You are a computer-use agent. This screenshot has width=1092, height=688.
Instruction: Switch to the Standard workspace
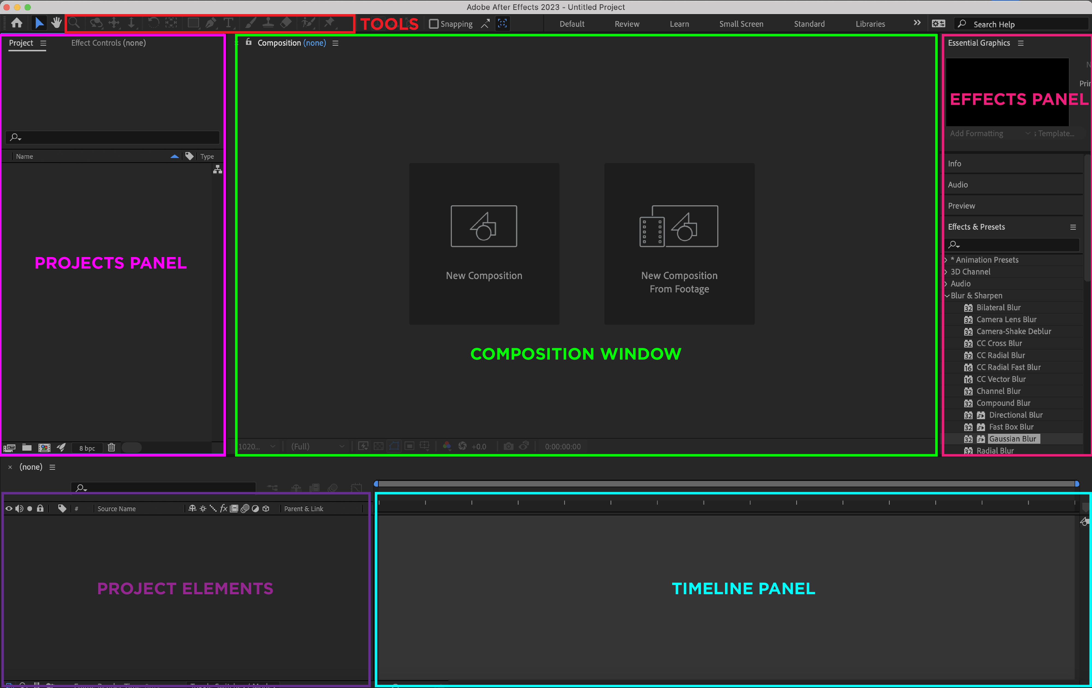pos(809,24)
